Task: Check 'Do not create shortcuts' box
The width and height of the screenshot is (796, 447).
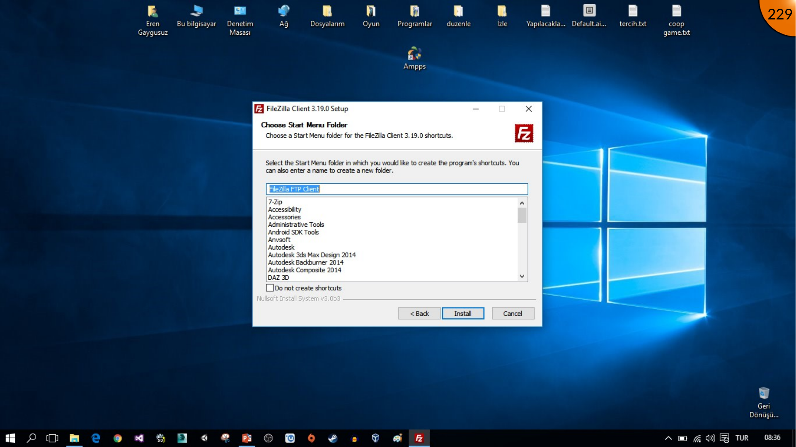Action: (270, 288)
